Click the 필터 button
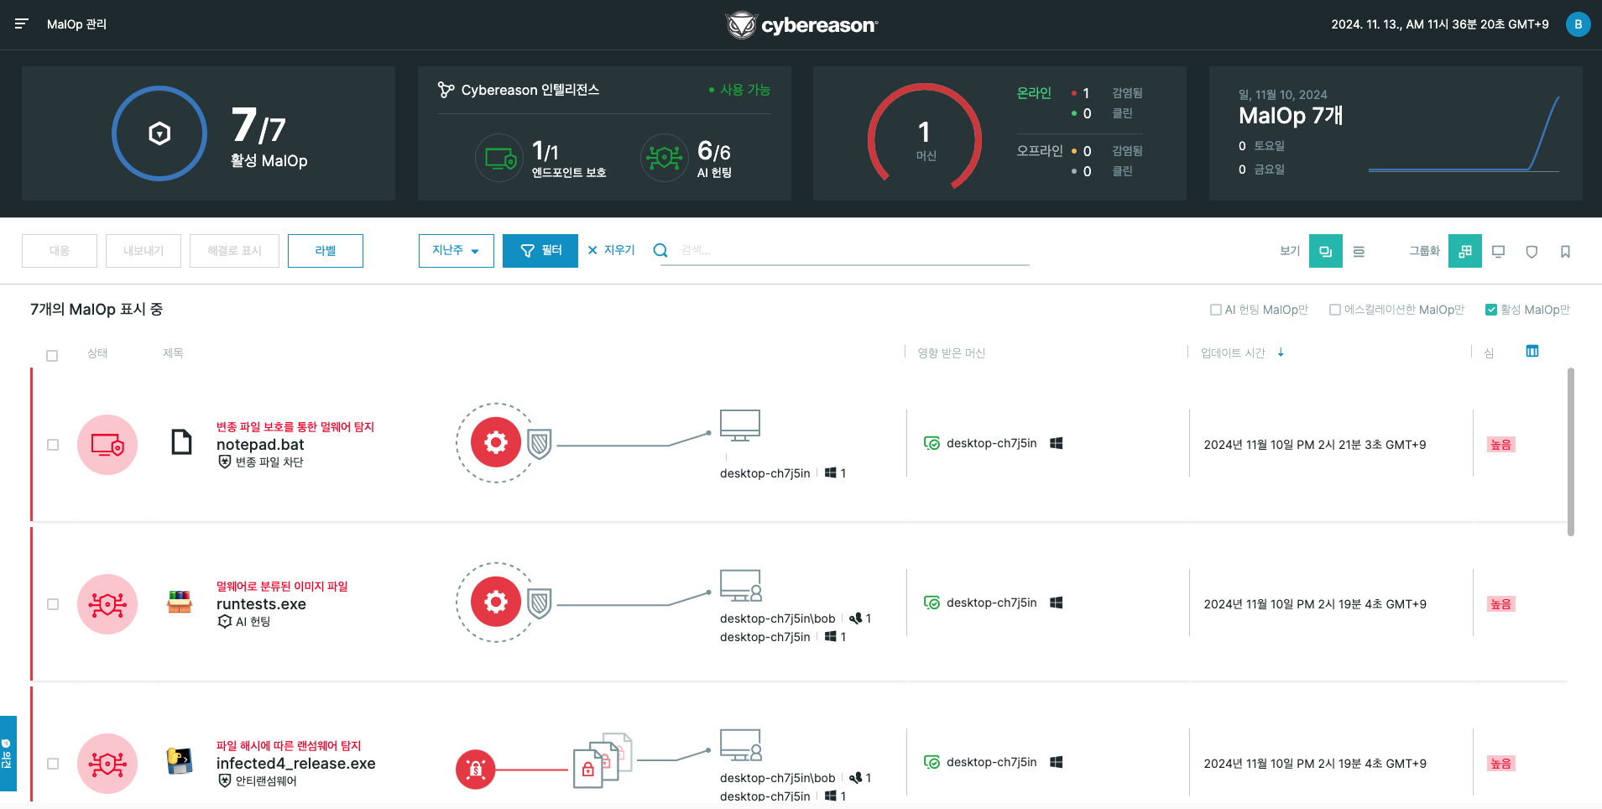Image resolution: width=1602 pixels, height=809 pixels. (x=540, y=251)
